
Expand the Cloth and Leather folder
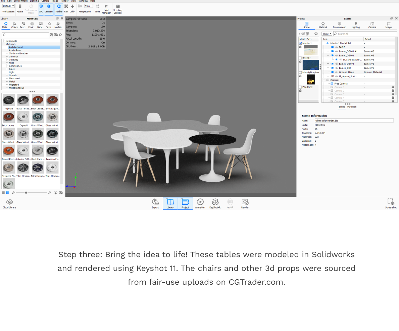click(7, 53)
